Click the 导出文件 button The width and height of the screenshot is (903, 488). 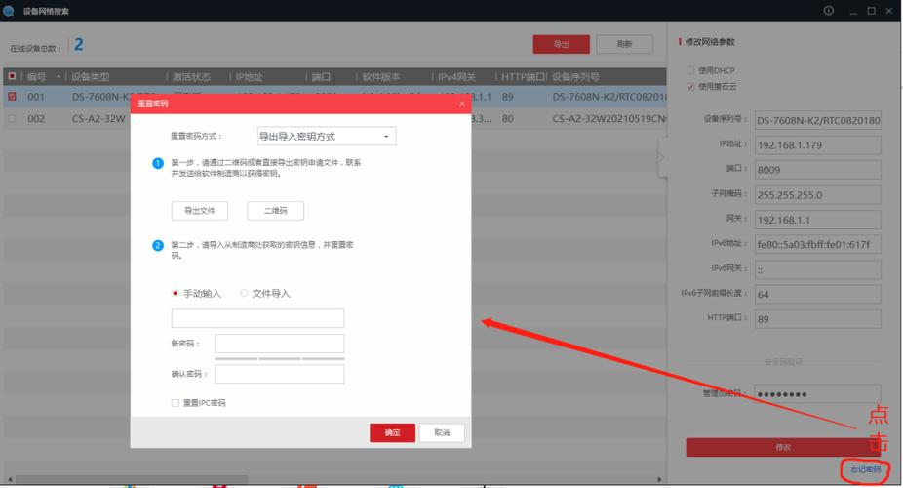[x=200, y=210]
